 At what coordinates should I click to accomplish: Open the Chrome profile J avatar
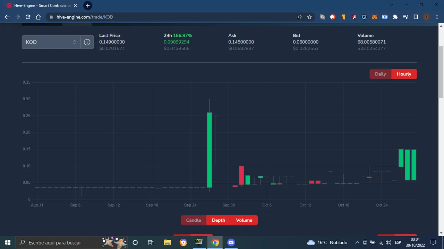[426, 17]
